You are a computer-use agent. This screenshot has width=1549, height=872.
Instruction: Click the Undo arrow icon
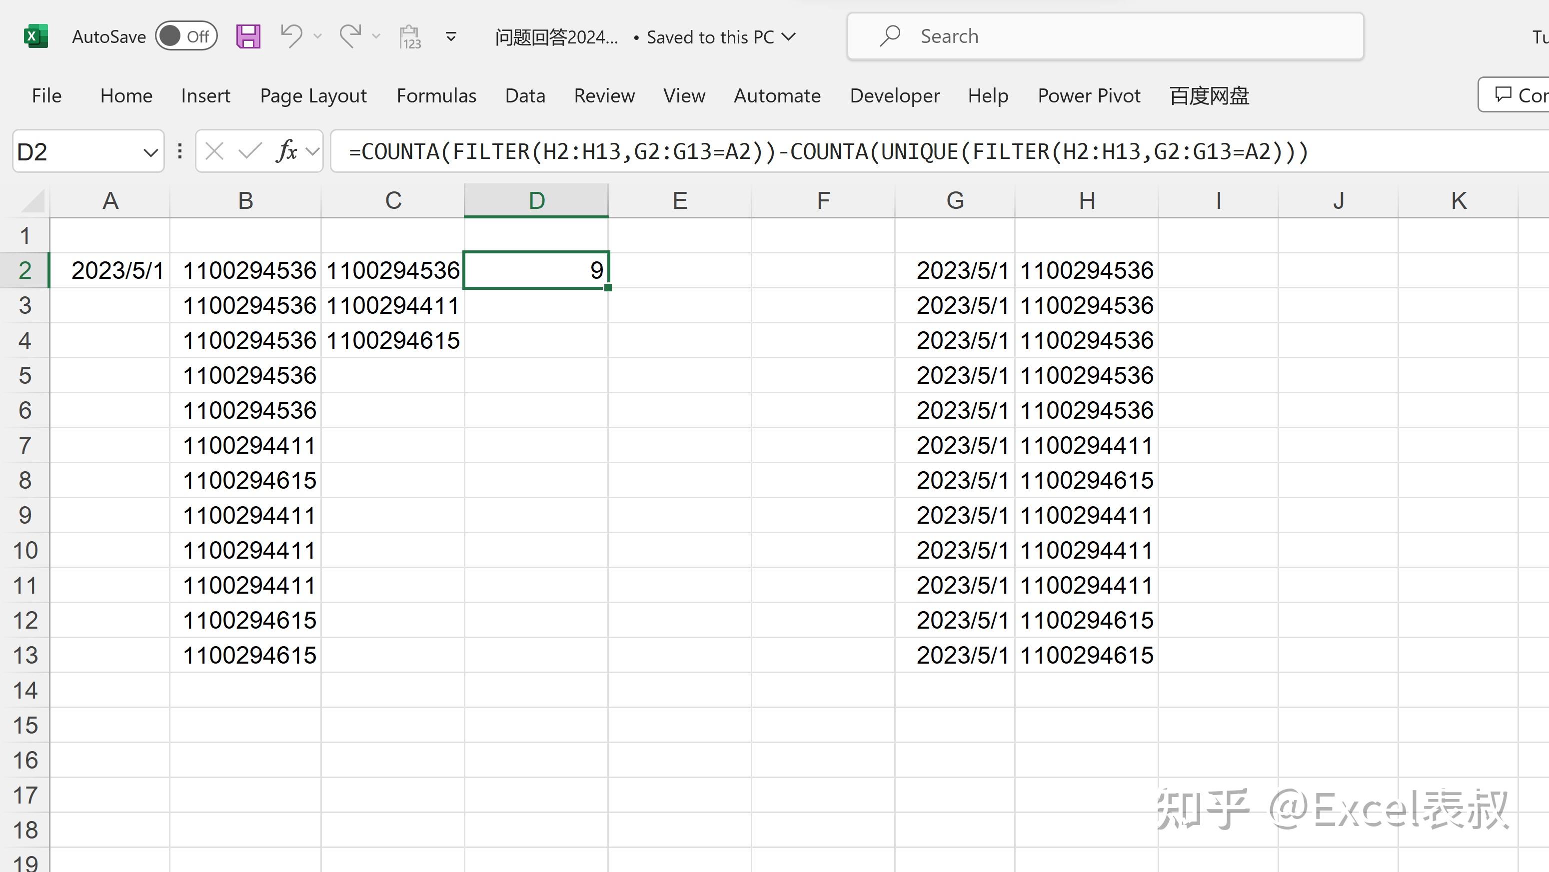(291, 36)
